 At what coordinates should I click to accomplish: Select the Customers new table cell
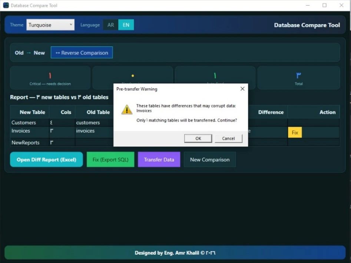tap(30, 122)
